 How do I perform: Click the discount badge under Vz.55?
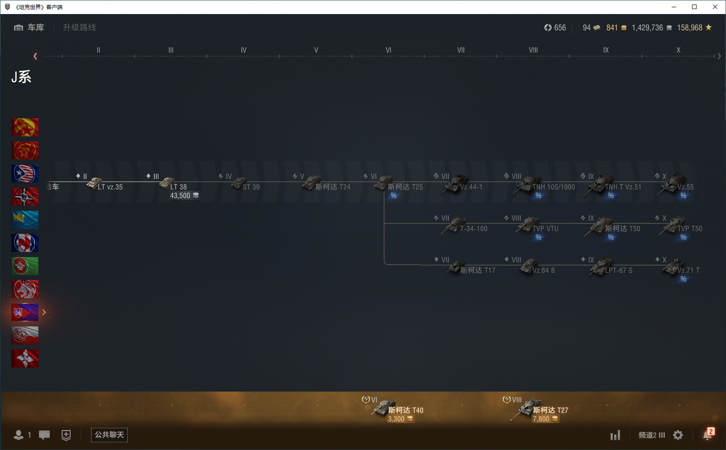click(683, 196)
